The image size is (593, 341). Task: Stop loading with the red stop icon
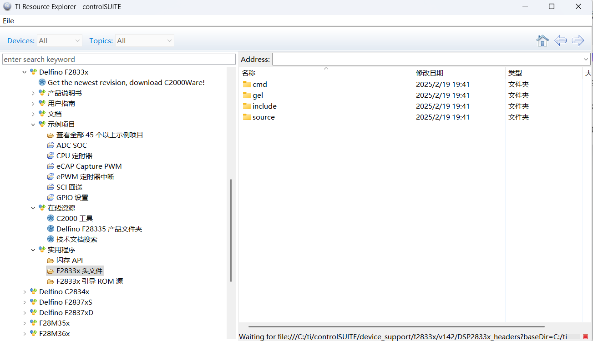pos(586,337)
